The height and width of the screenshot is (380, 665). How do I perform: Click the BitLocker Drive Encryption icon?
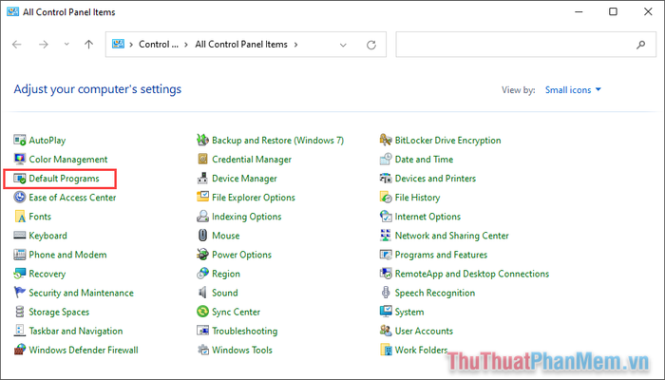[x=386, y=140]
